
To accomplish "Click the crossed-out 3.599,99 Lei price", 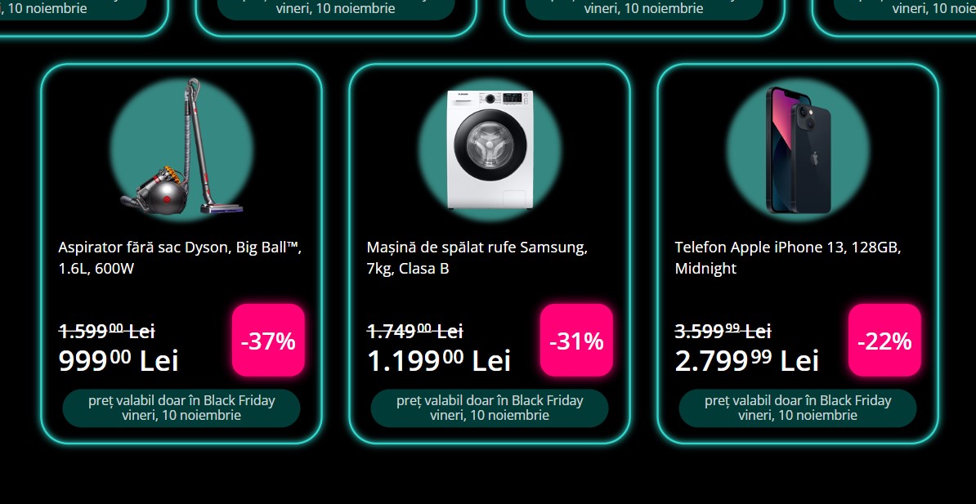I will point(723,331).
